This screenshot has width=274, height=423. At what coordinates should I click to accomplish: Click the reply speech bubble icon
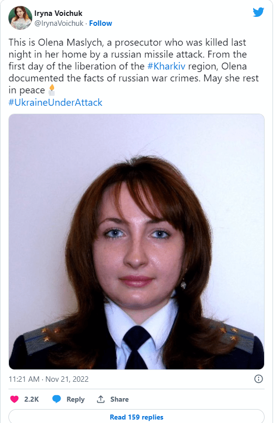coord(57,399)
